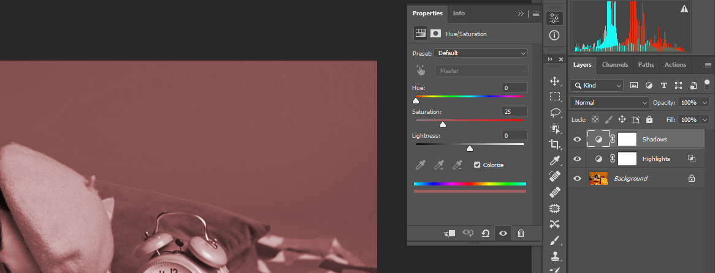This screenshot has width=715, height=273.
Task: Clip adjustment to layer below
Action: point(449,233)
